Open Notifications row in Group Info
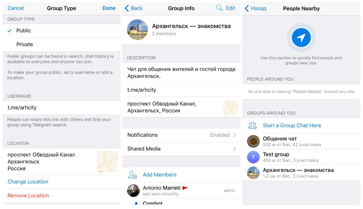Image resolution: width=363 pixels, height=209 pixels. tap(181, 135)
